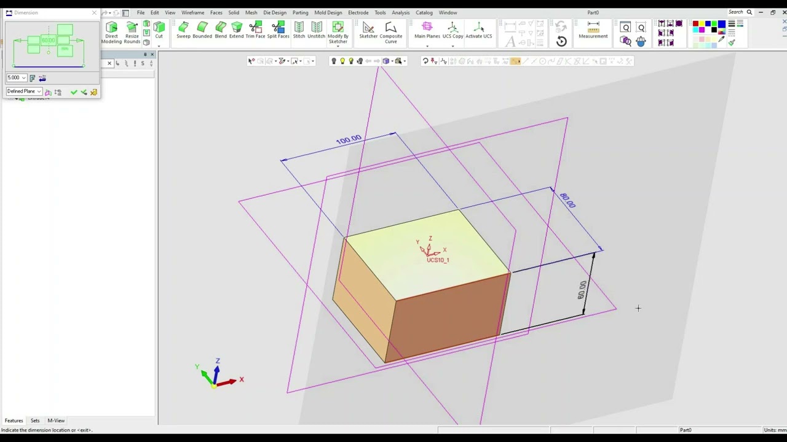Activate the Activate UCS tool
Screen dimensions: 787x442
pyautogui.click(x=479, y=30)
